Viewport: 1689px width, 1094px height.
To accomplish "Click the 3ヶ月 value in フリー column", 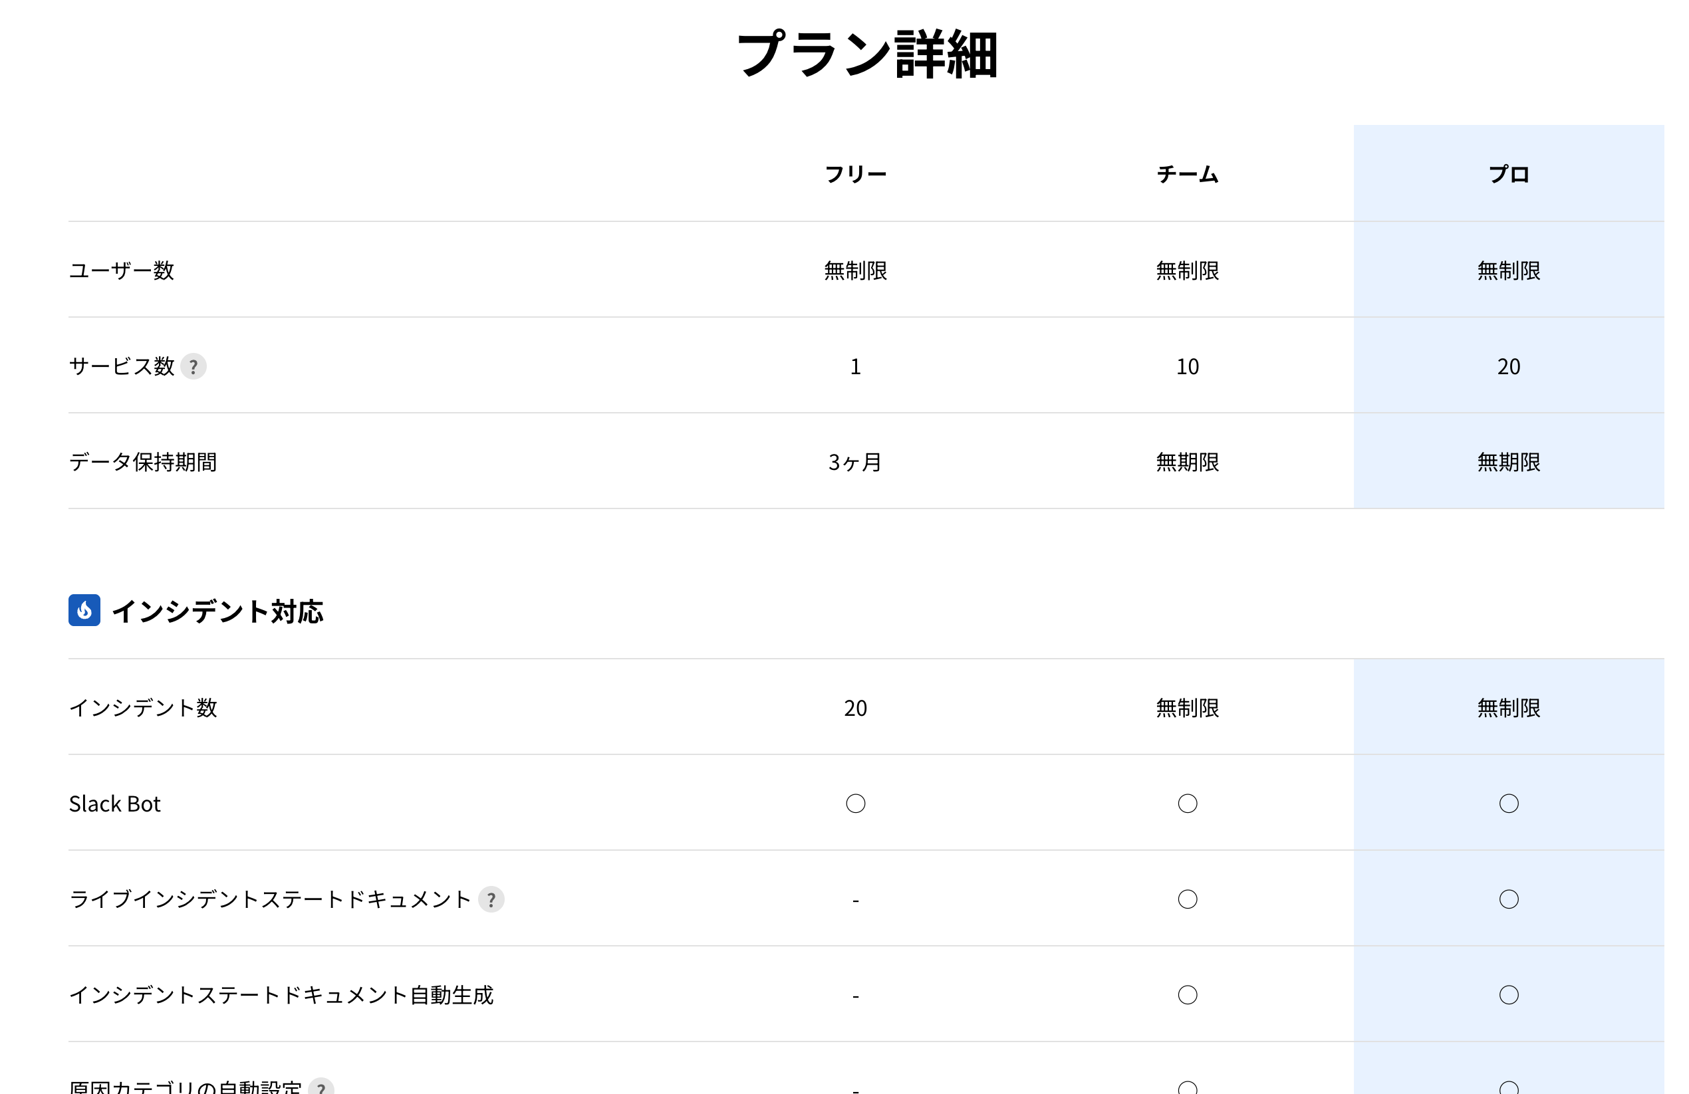I will pyautogui.click(x=855, y=463).
